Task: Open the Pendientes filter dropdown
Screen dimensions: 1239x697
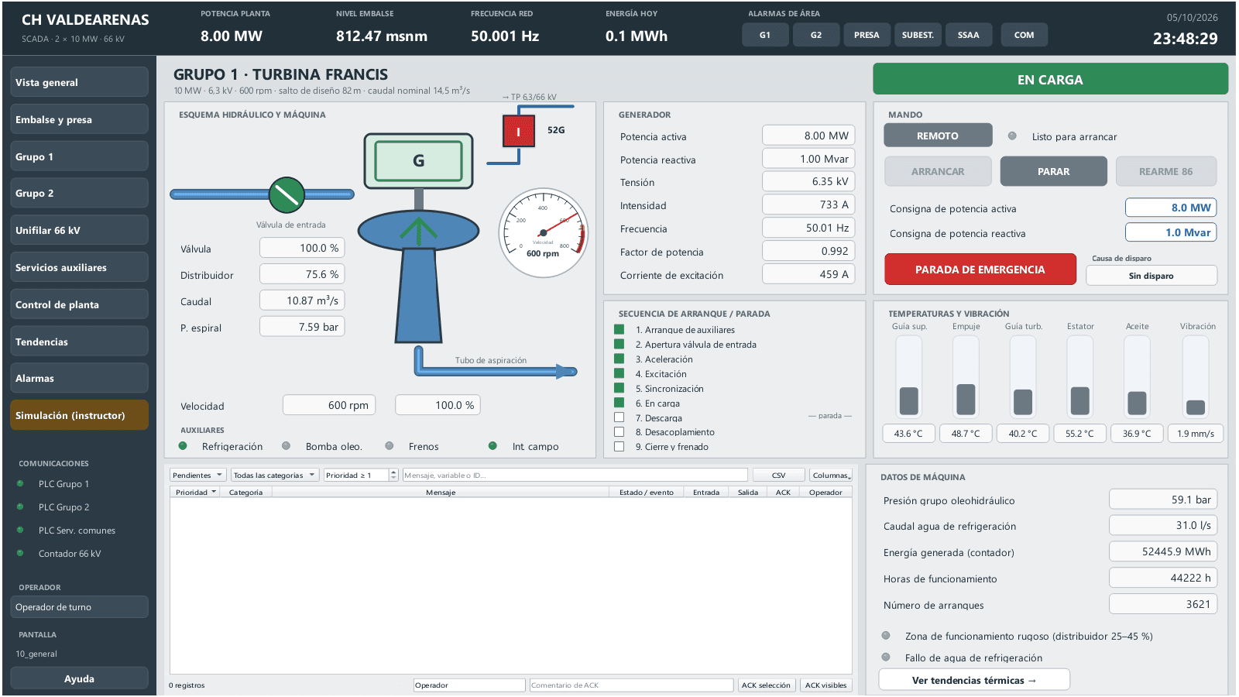Action: (x=197, y=475)
